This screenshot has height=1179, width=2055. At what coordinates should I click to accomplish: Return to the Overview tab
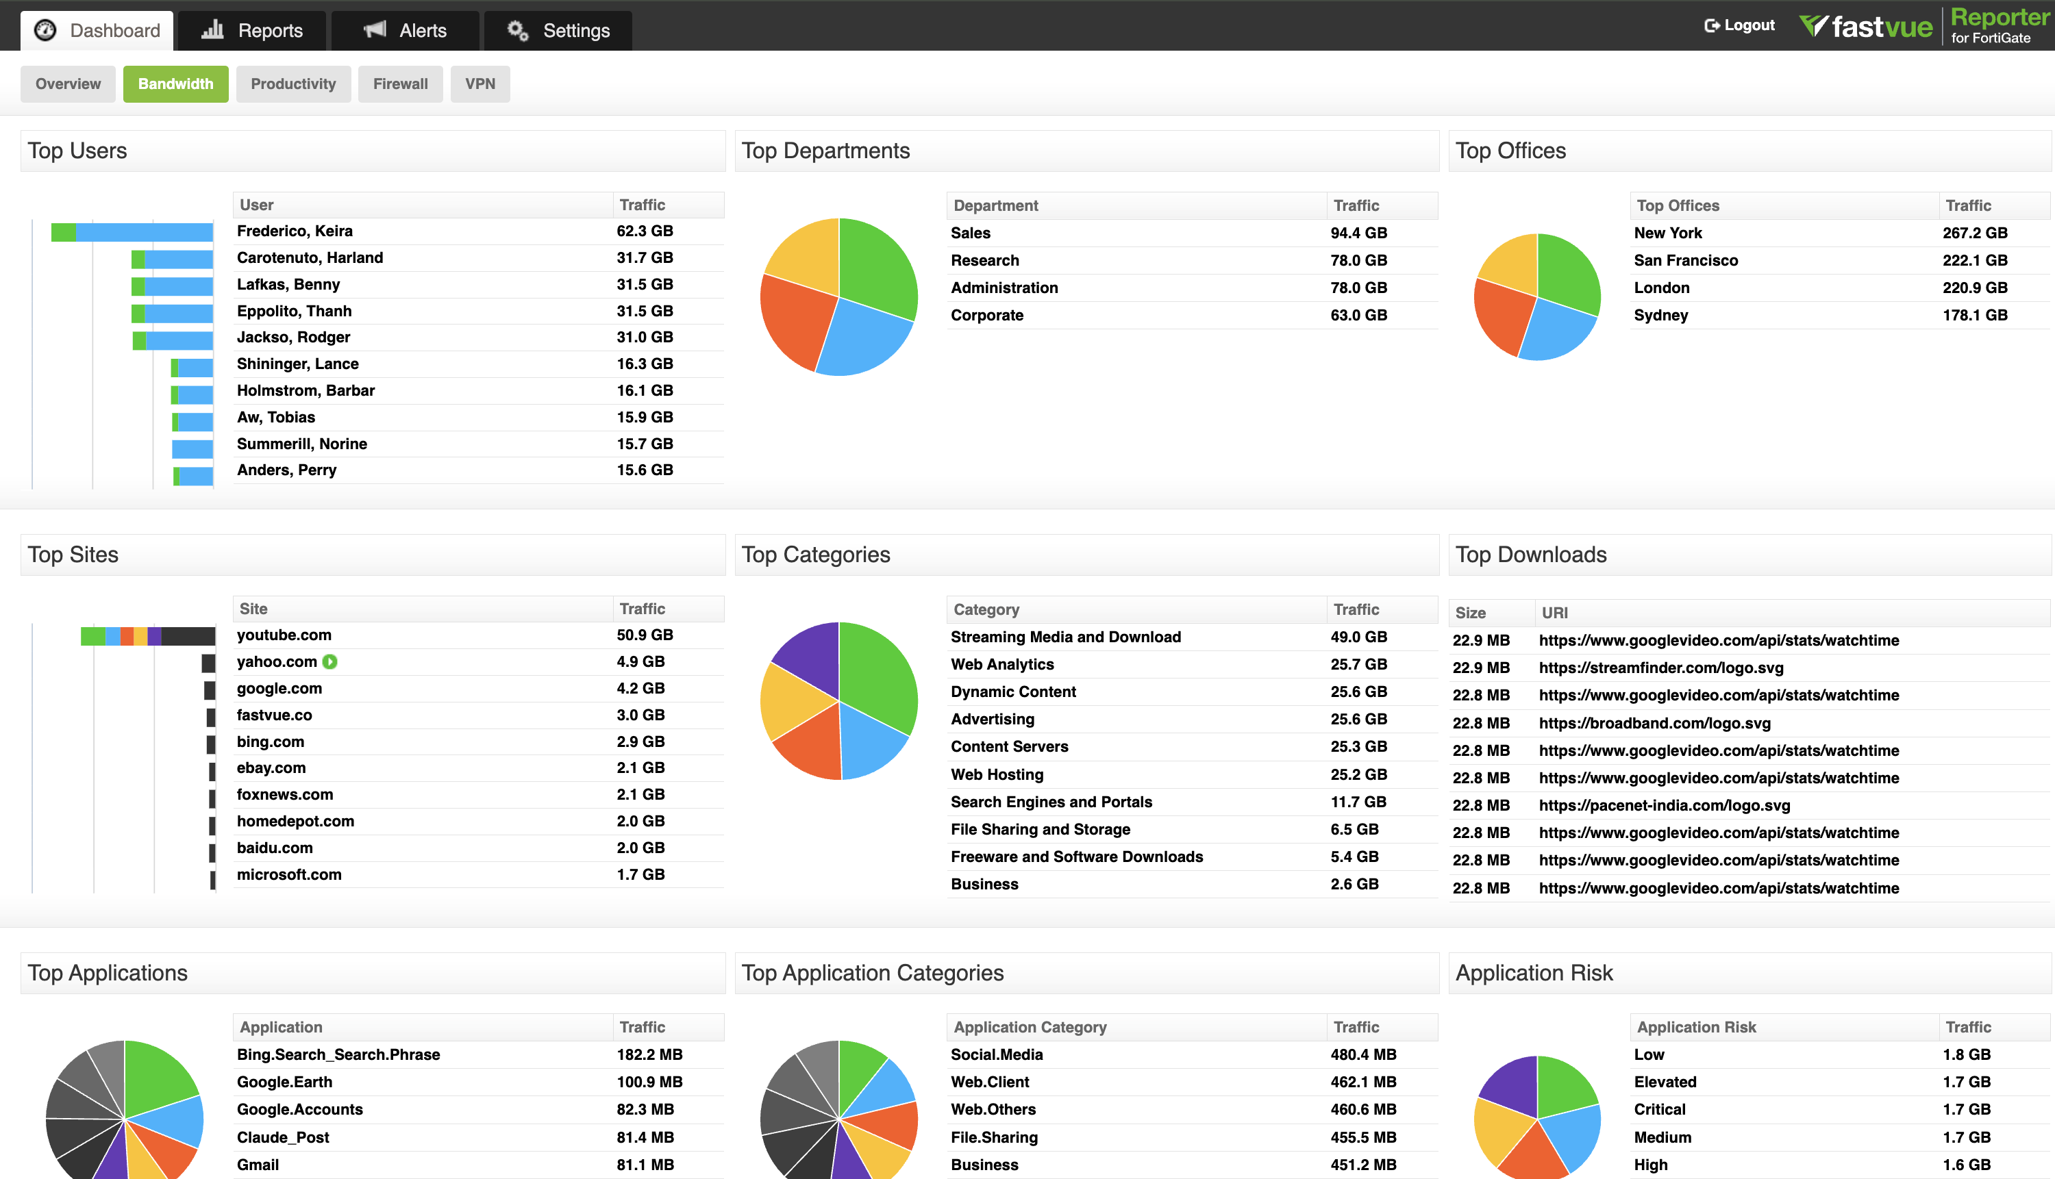click(68, 84)
